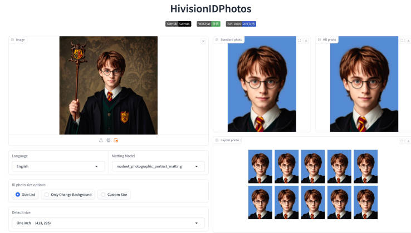Click the 'Language' label text

(19, 156)
